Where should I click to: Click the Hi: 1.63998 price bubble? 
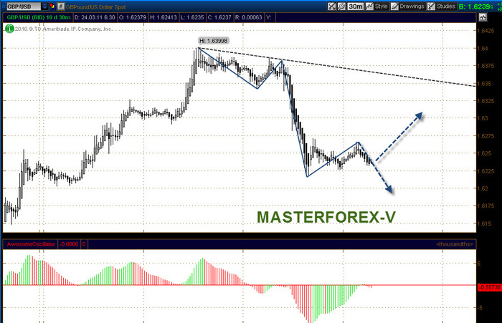213,41
